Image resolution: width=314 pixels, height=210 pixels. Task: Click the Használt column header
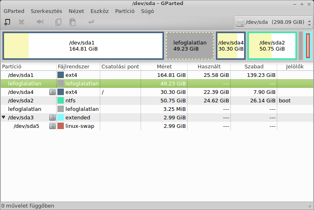click(209, 67)
